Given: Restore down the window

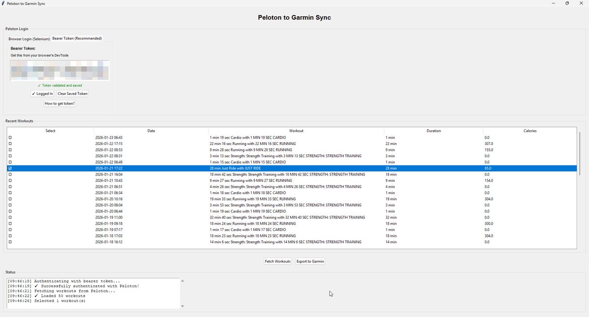Looking at the screenshot, I should pyautogui.click(x=567, y=3).
